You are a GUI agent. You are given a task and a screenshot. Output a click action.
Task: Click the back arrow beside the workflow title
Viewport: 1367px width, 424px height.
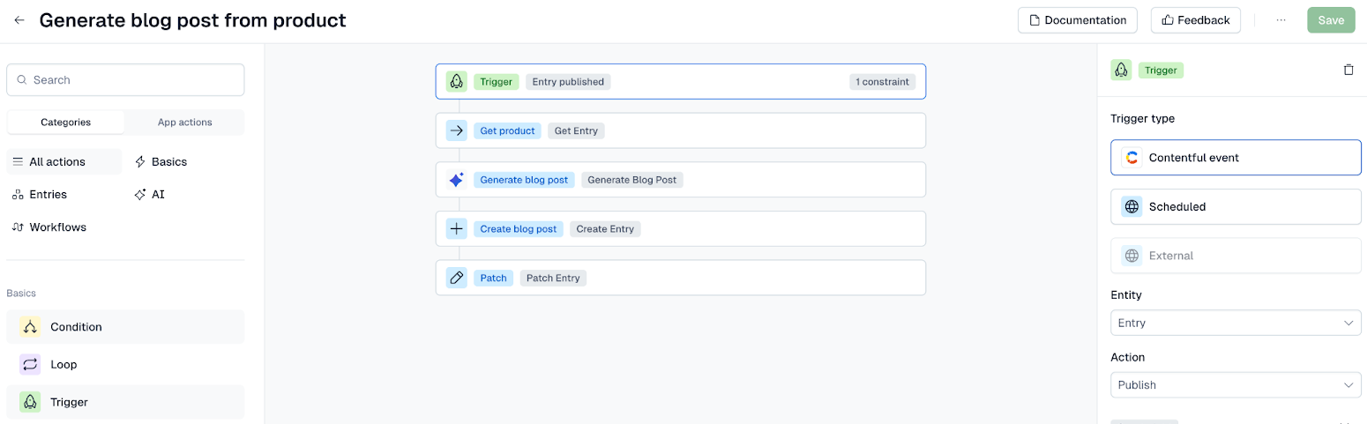[19, 19]
